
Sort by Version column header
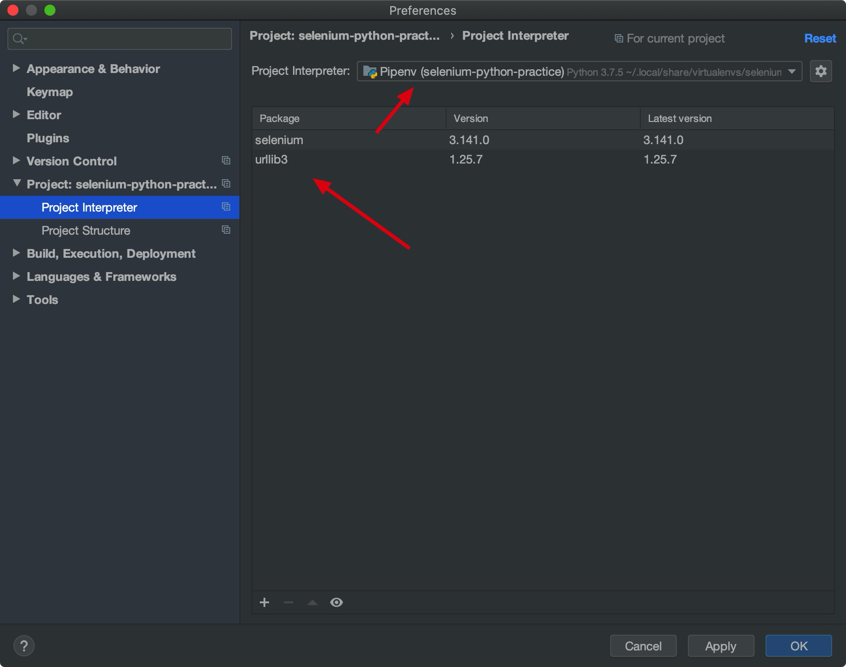[x=543, y=118]
